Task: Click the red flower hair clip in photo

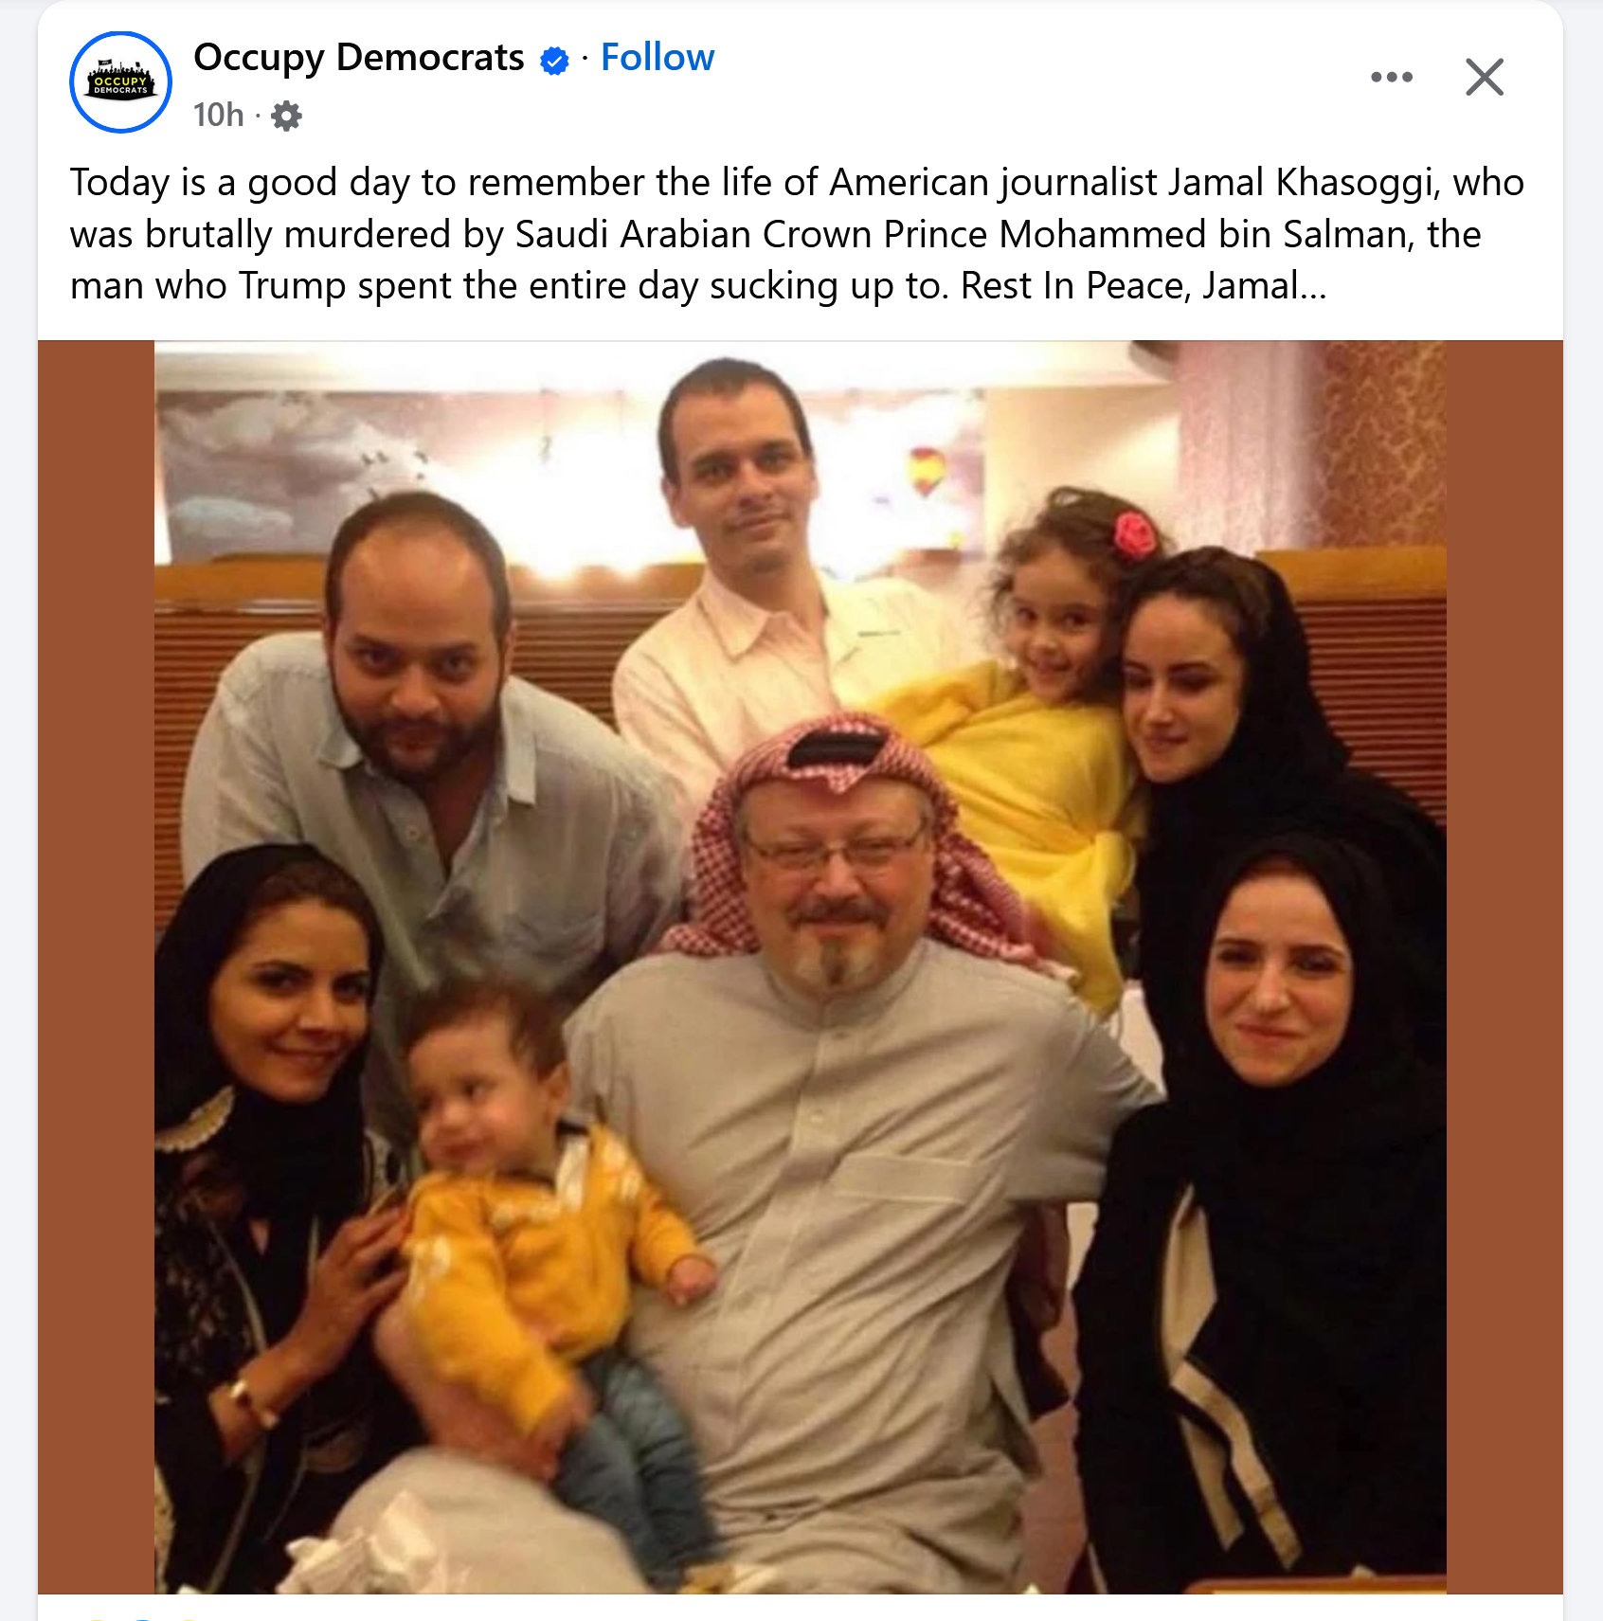Action: coord(1134,532)
